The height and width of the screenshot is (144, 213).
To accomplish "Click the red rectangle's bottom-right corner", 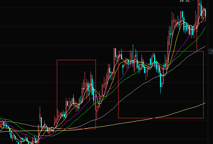I will 96,129.
